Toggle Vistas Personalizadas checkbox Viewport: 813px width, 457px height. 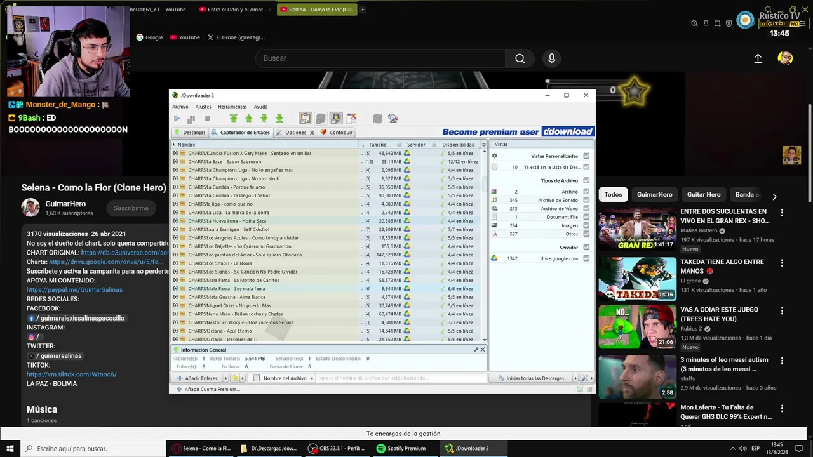[586, 156]
